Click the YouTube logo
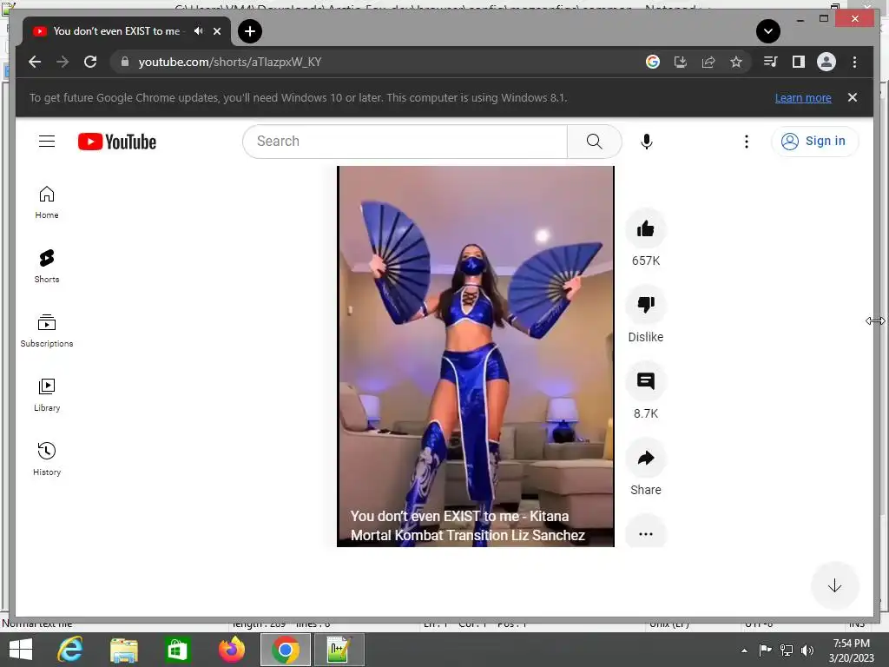 117,142
